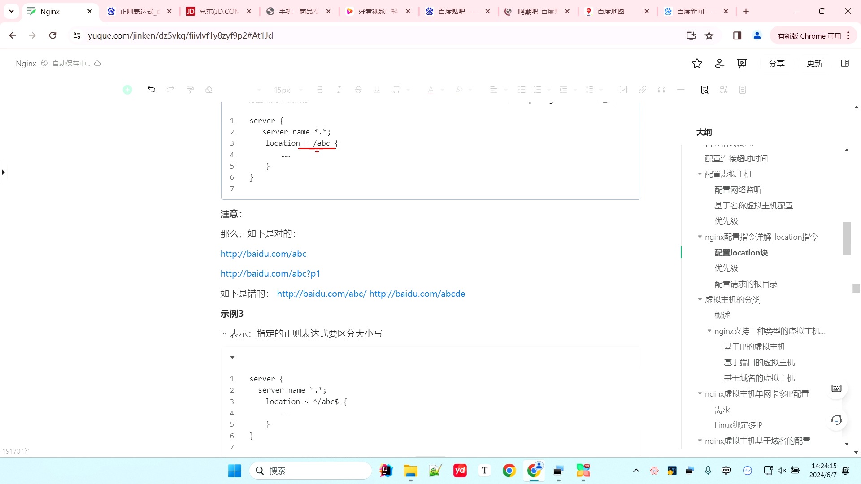Screen dimensions: 861x484
Task: Open the on-screen keyboard floating button
Action: click(836, 388)
